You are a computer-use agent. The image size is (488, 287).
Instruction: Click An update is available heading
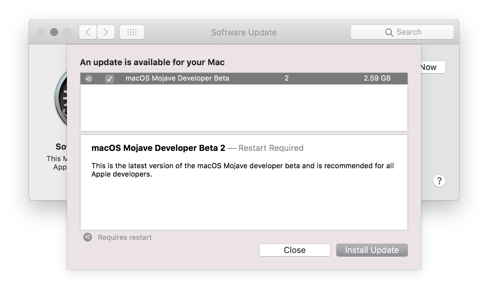[x=152, y=62]
